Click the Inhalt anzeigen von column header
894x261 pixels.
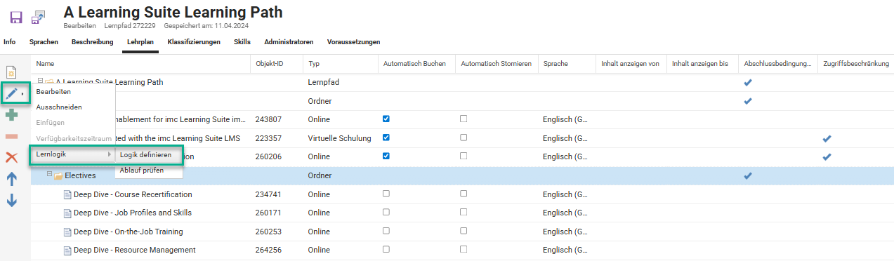631,64
